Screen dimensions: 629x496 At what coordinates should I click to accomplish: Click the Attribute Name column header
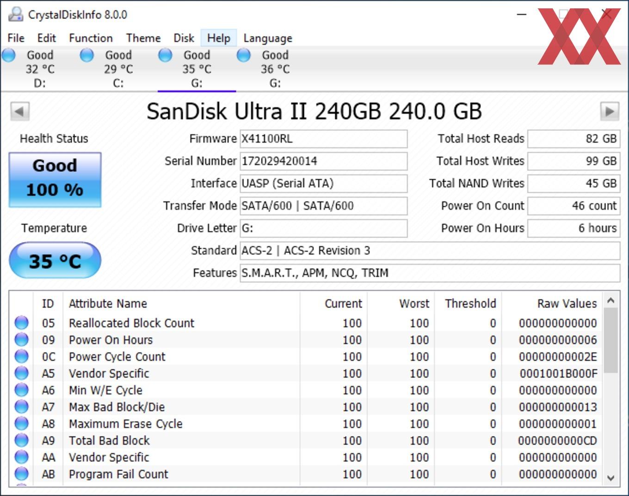181,304
